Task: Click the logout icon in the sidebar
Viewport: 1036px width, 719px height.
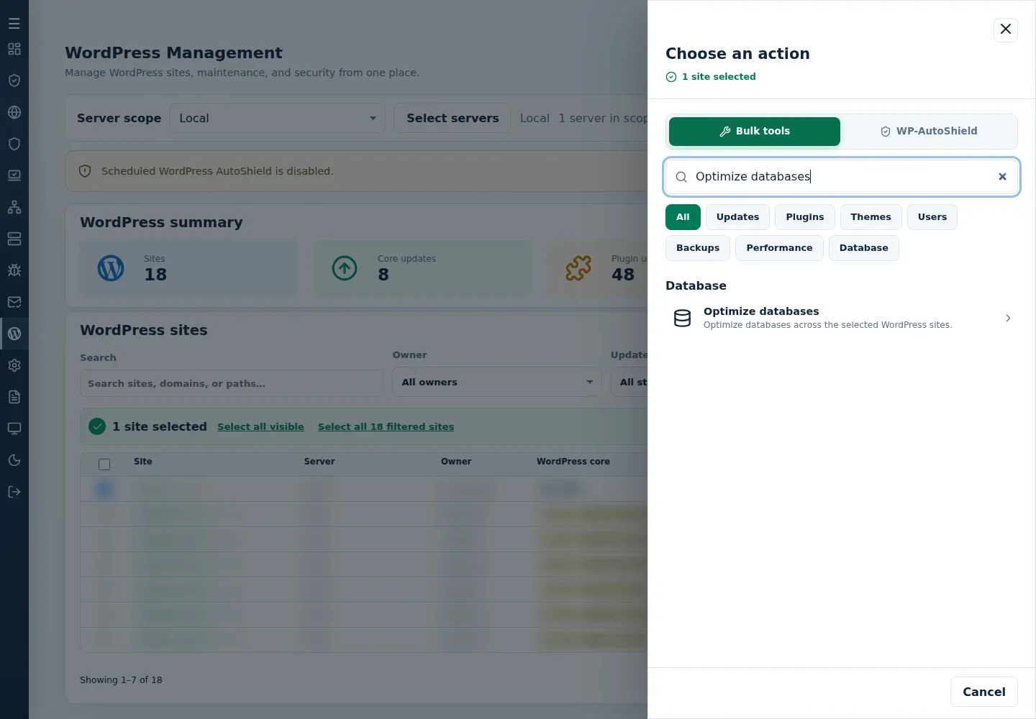Action: coord(14,492)
